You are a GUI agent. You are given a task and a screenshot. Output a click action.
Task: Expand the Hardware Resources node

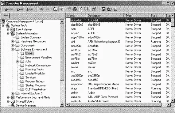tap(13, 42)
